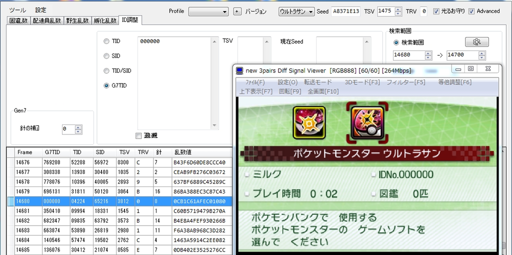Click the TRV column header in results table
Screen dimensions: 512x255
click(x=144, y=152)
